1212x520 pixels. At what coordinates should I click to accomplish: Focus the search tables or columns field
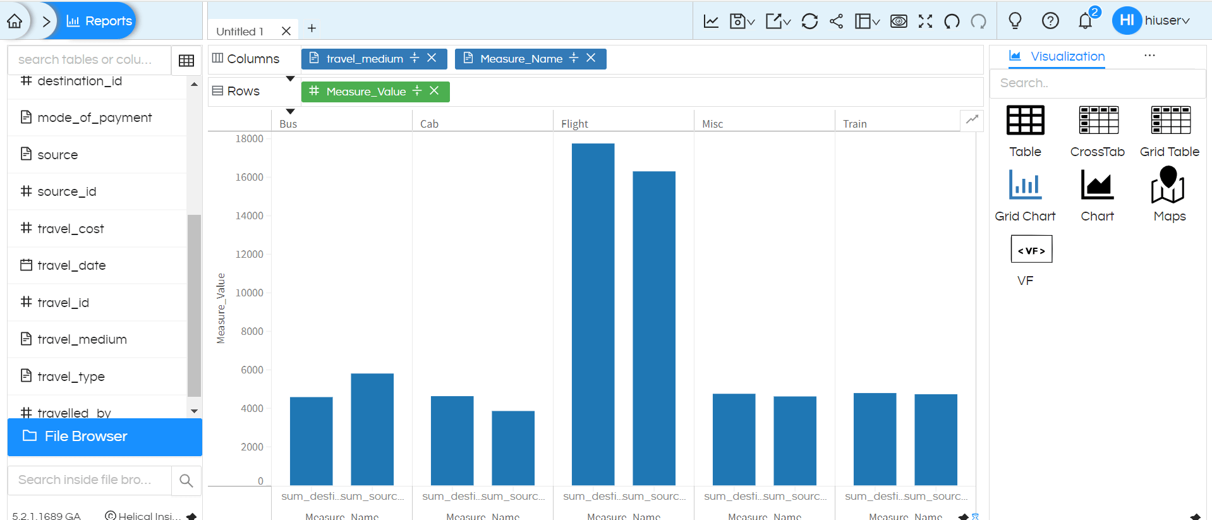click(x=89, y=59)
